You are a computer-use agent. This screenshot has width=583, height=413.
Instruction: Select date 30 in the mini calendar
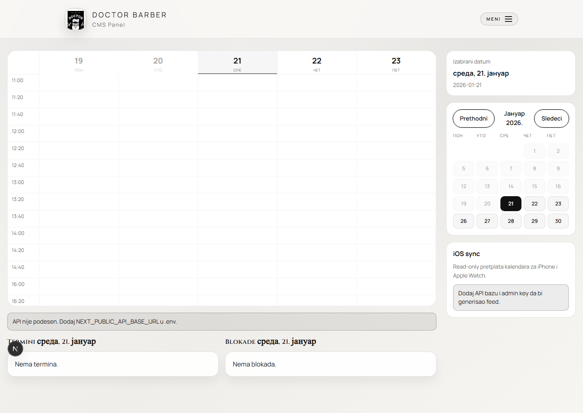coord(558,221)
